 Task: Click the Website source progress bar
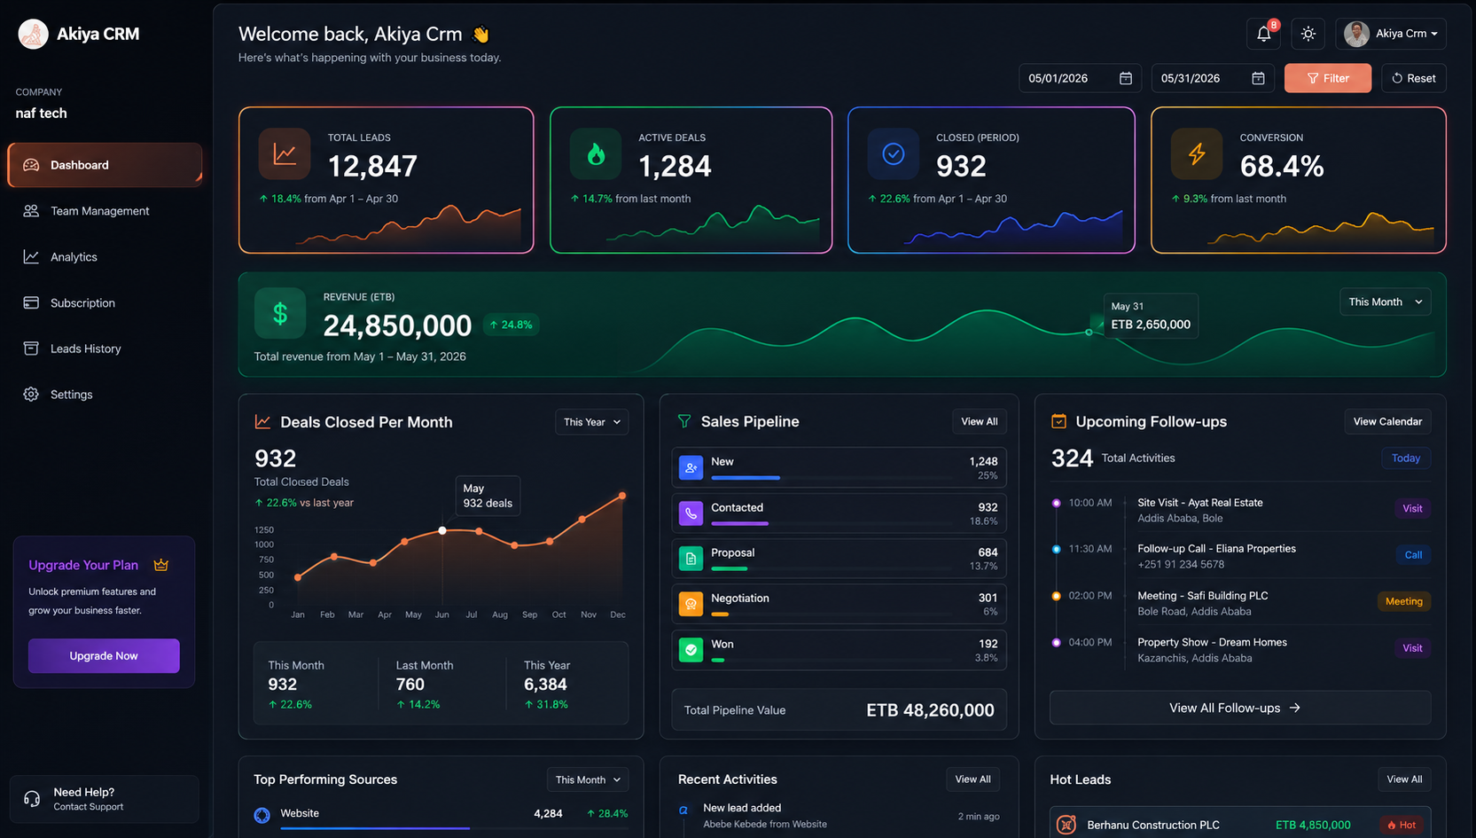[455, 828]
